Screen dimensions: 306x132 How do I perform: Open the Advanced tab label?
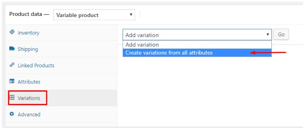click(x=29, y=114)
